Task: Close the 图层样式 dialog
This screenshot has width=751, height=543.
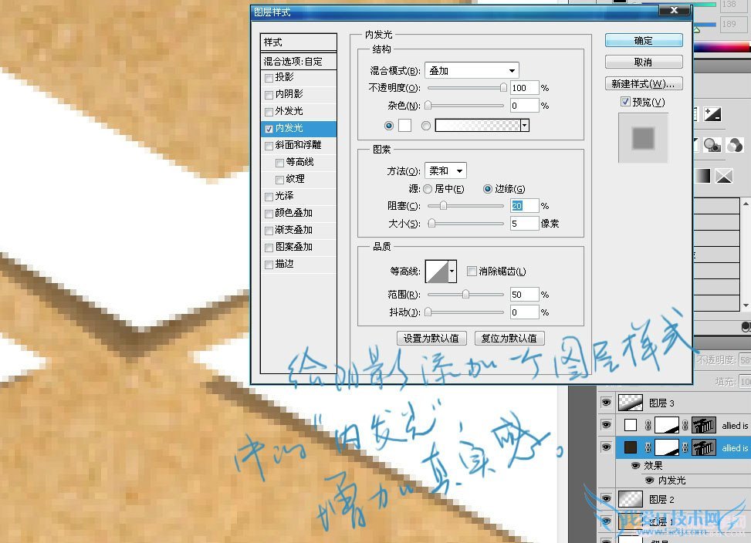Action: [x=674, y=10]
